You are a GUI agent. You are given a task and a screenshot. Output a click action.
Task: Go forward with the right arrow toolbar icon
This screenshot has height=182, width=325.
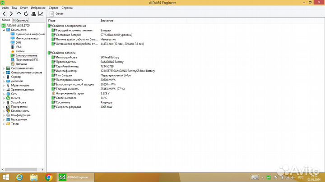point(11,14)
